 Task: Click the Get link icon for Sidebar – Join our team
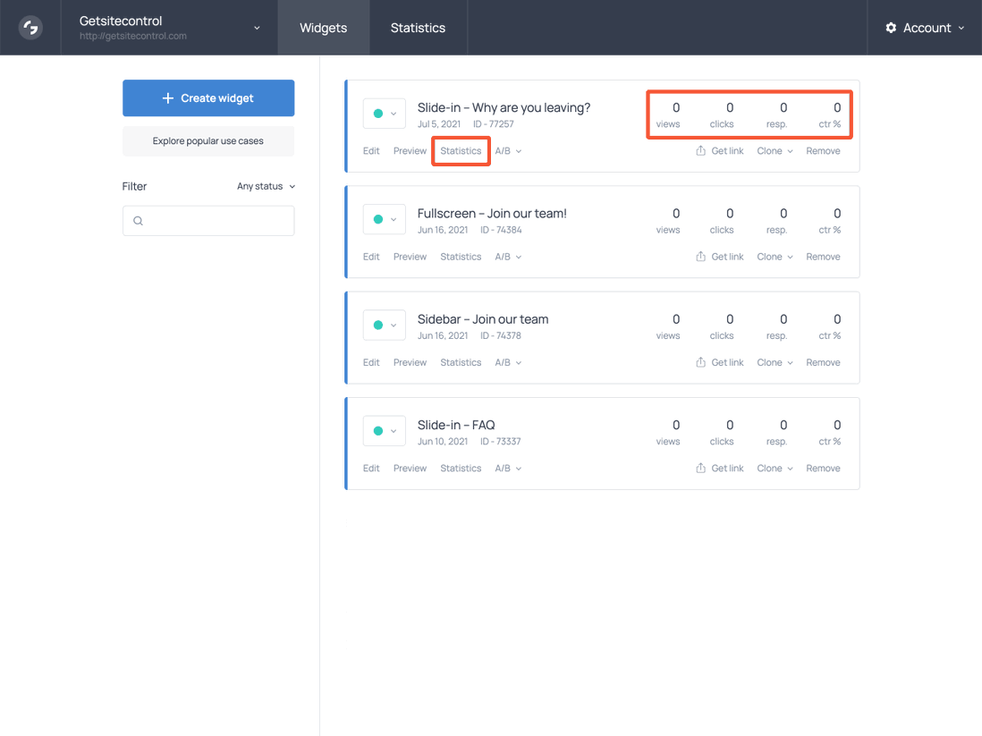pos(700,362)
